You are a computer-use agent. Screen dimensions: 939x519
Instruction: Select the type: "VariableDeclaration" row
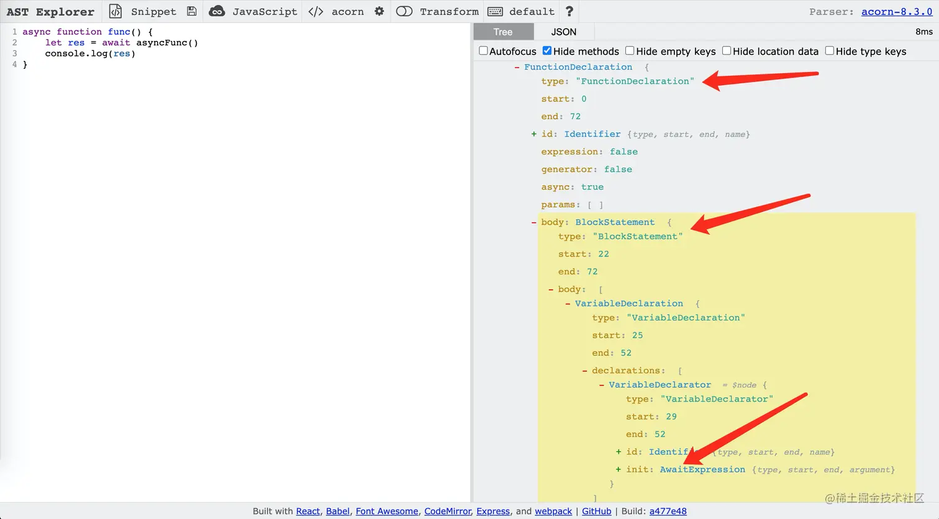coord(669,318)
